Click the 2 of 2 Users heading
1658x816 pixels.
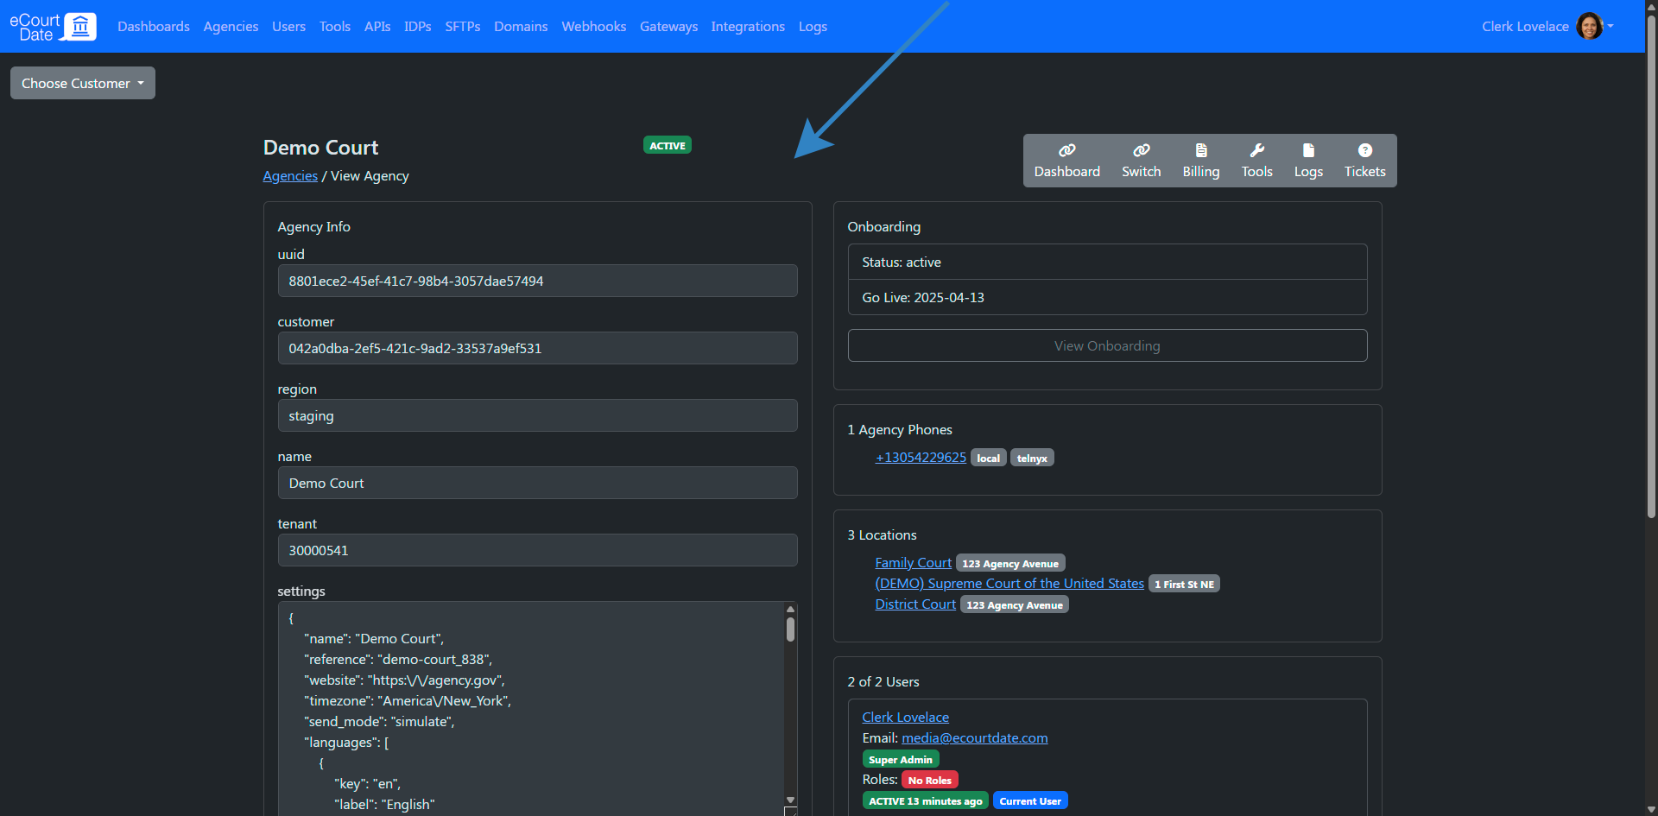[x=883, y=682]
